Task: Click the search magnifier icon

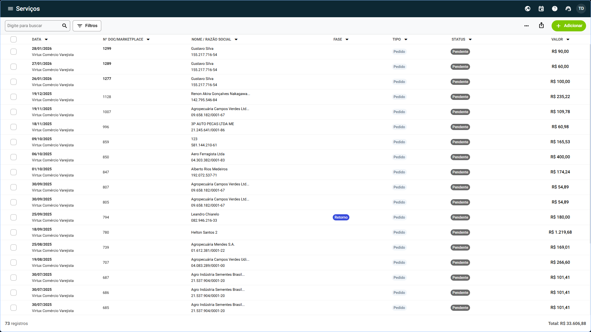Action: 64,26
